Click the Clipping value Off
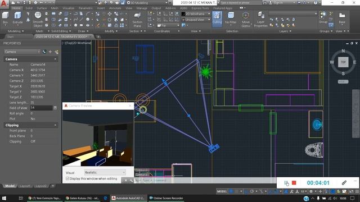Screen dimensions: 360x202 (33, 141)
